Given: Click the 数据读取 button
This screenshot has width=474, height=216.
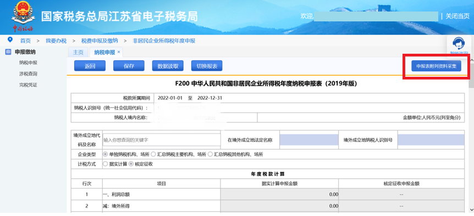Looking at the screenshot, I should (168, 66).
